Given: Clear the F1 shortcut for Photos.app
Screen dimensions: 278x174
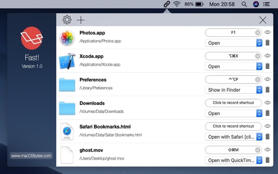Looking at the screenshot, I should tap(258, 32).
